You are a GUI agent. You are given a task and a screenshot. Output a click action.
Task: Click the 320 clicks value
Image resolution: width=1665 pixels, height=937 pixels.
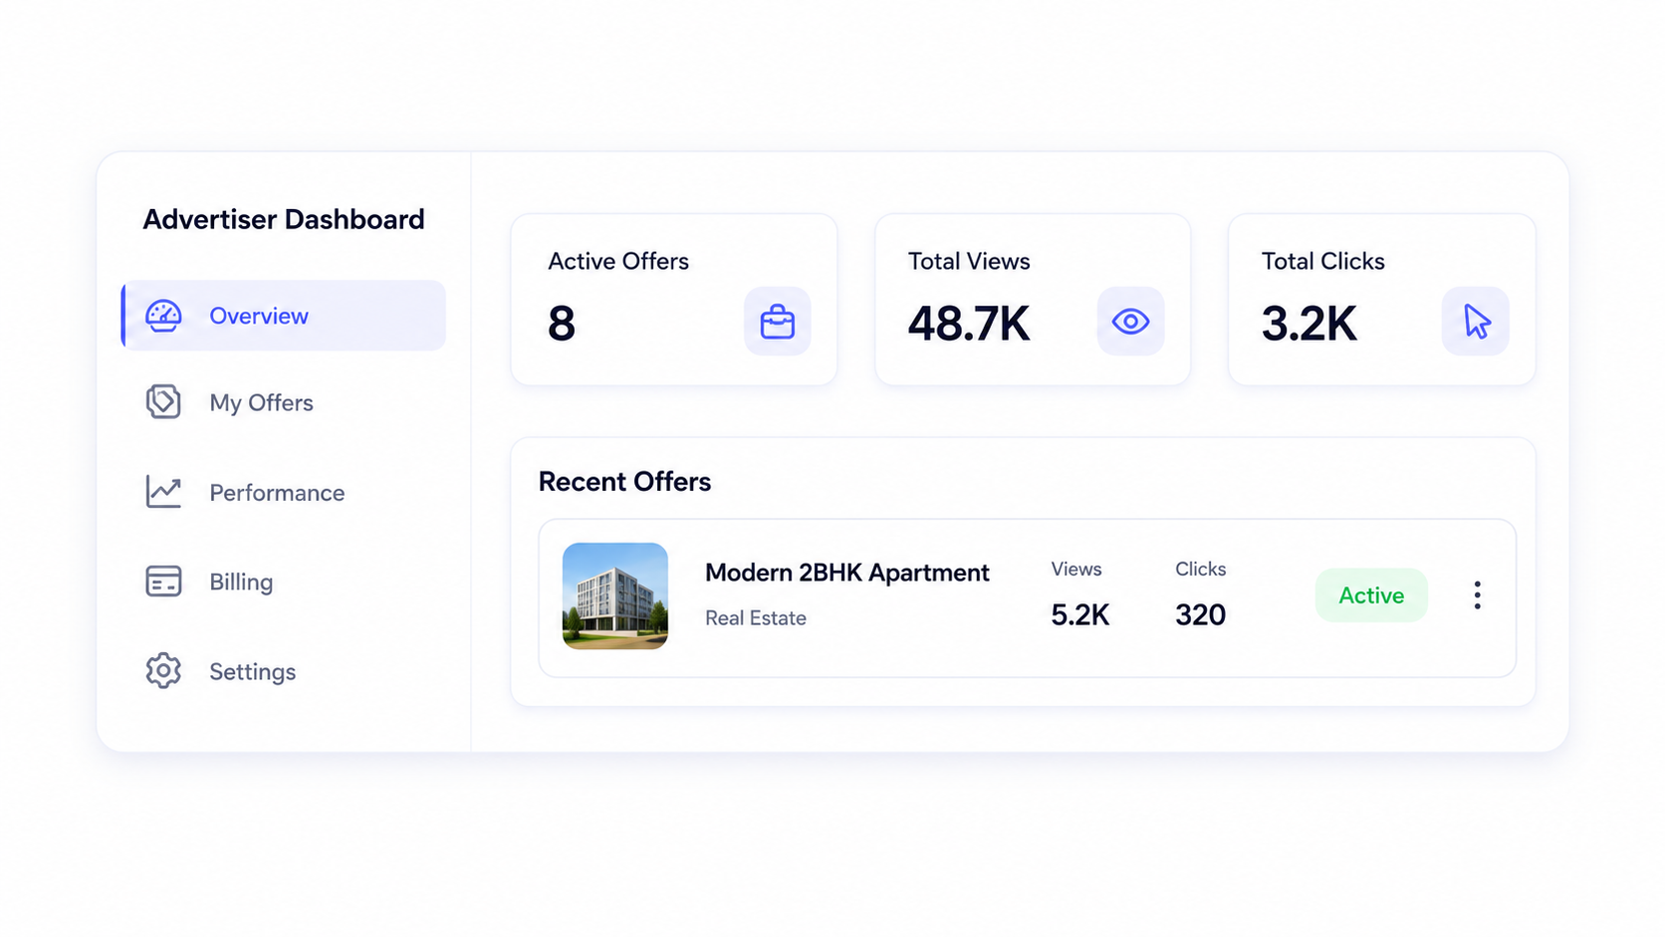[1200, 615]
